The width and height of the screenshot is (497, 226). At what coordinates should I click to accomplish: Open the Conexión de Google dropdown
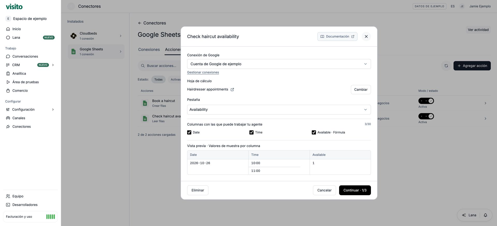(x=279, y=64)
